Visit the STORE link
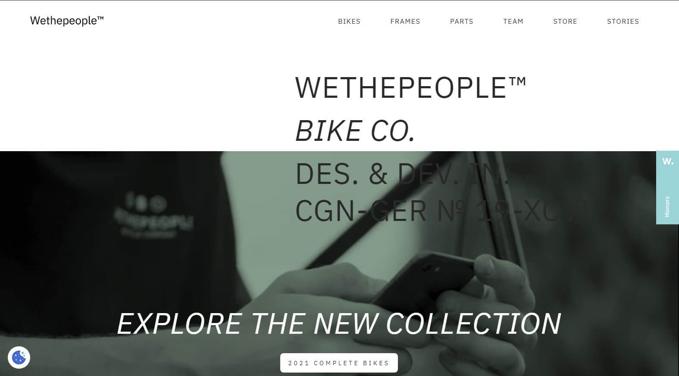The image size is (679, 376). click(x=565, y=21)
